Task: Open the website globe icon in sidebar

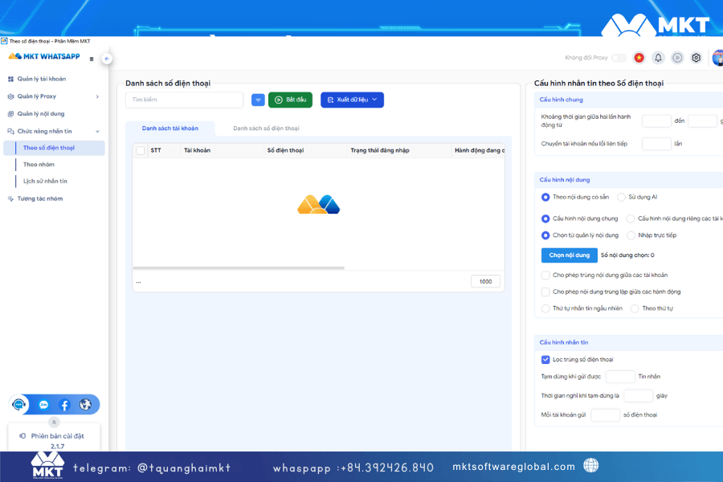Action: click(85, 405)
